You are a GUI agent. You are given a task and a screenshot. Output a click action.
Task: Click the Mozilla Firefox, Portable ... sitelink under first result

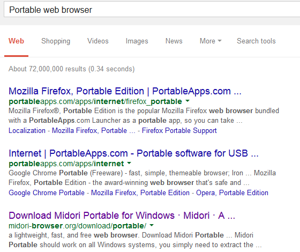pos(94,131)
